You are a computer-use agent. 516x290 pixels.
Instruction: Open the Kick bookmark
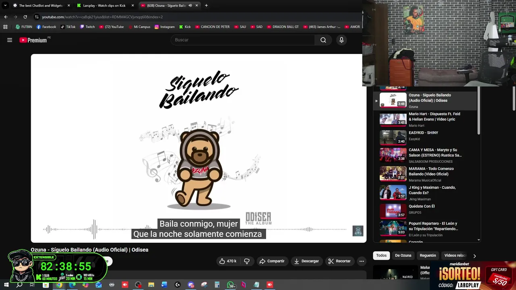tap(185, 27)
